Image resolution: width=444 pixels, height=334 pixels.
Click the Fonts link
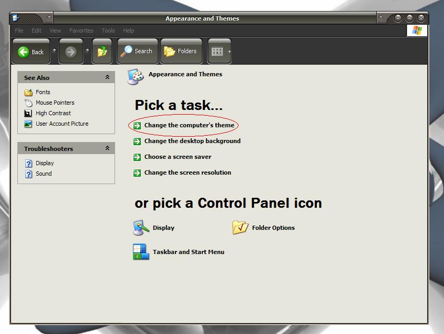43,92
